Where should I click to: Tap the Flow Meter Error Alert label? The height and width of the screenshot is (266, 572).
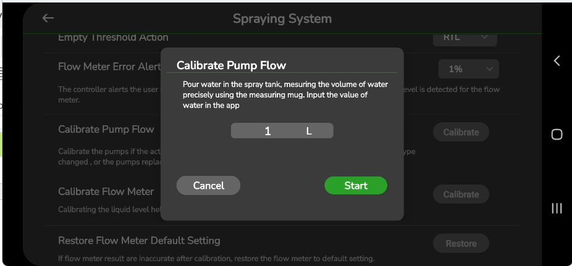coord(109,67)
